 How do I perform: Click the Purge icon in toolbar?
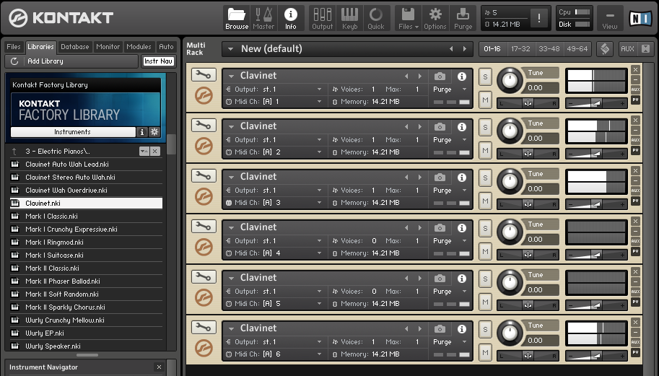pyautogui.click(x=463, y=18)
